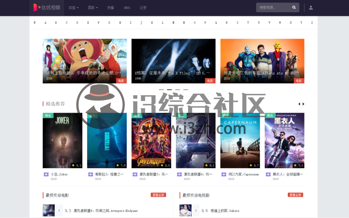349x218 pixels.
Task: Click 查看全部 for 最受欢迎电影
Action: (158, 195)
